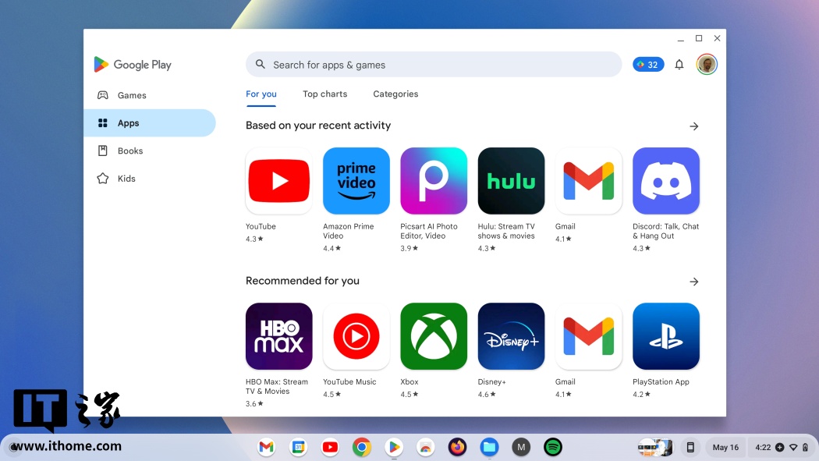Image resolution: width=819 pixels, height=461 pixels.
Task: Open the system tray showing 4:22
Action: click(782, 447)
